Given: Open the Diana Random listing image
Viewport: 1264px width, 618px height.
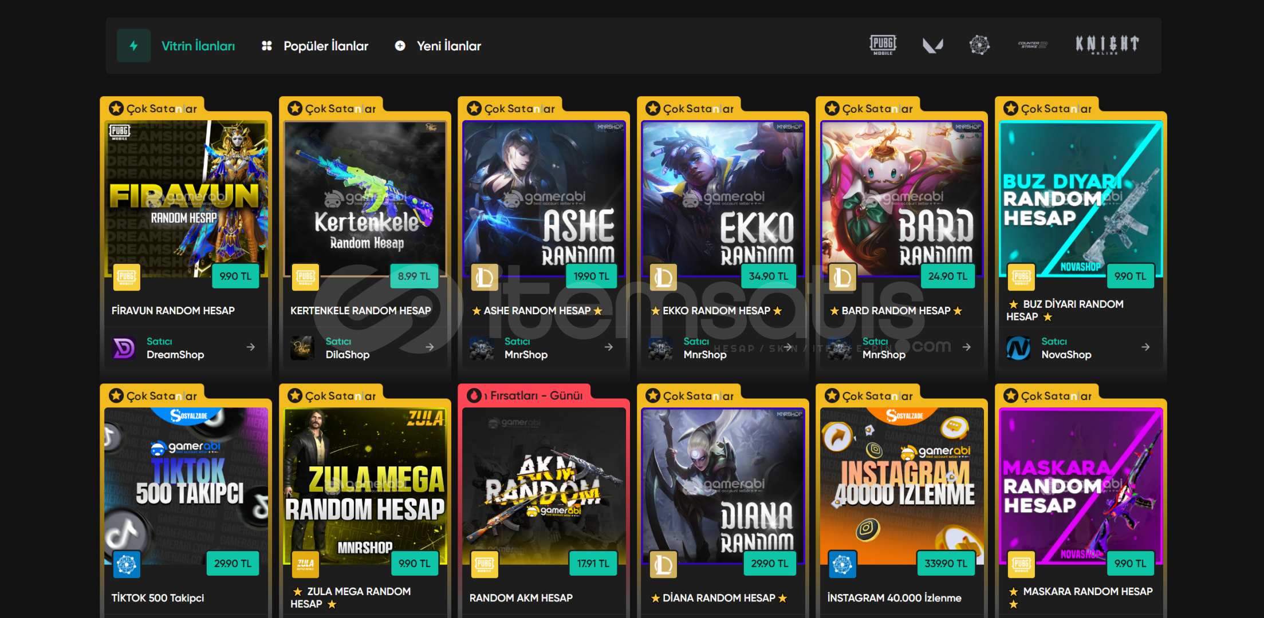Looking at the screenshot, I should click(723, 486).
